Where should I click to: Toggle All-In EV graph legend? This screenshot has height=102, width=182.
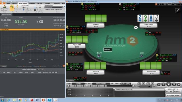pyautogui.click(x=43, y=66)
